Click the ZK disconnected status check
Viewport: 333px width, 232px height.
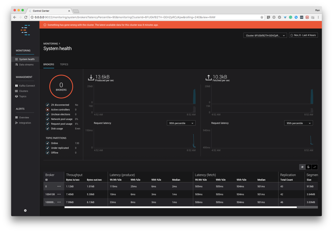click(48, 105)
